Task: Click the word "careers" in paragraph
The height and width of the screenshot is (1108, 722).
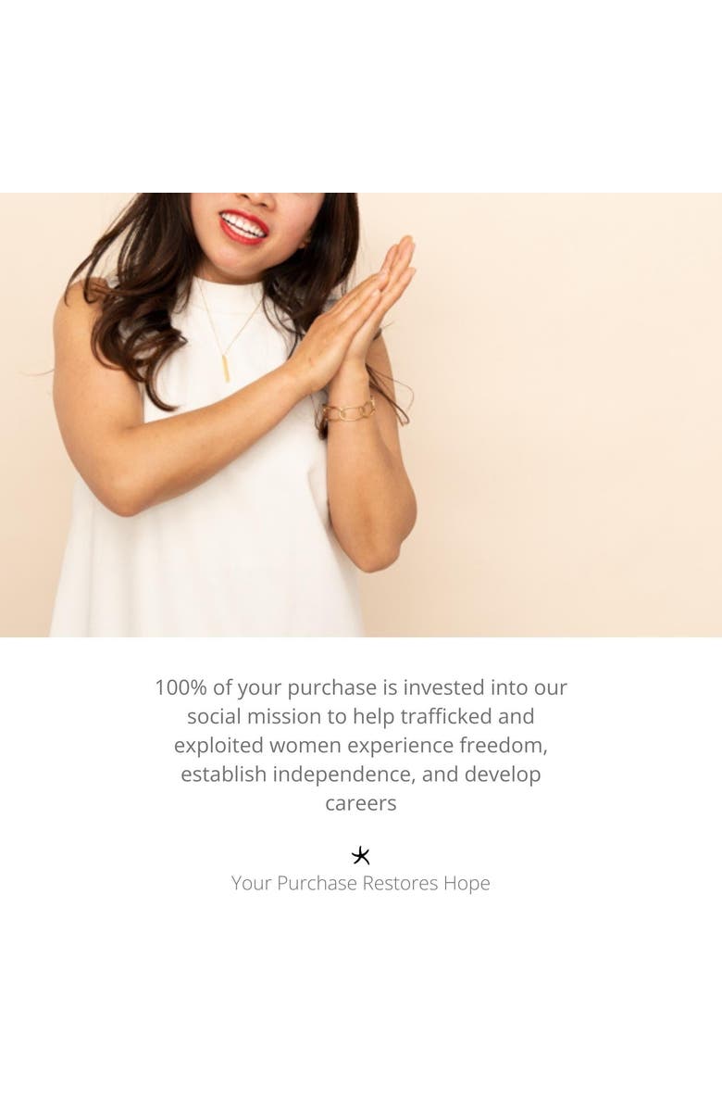Action: (361, 803)
